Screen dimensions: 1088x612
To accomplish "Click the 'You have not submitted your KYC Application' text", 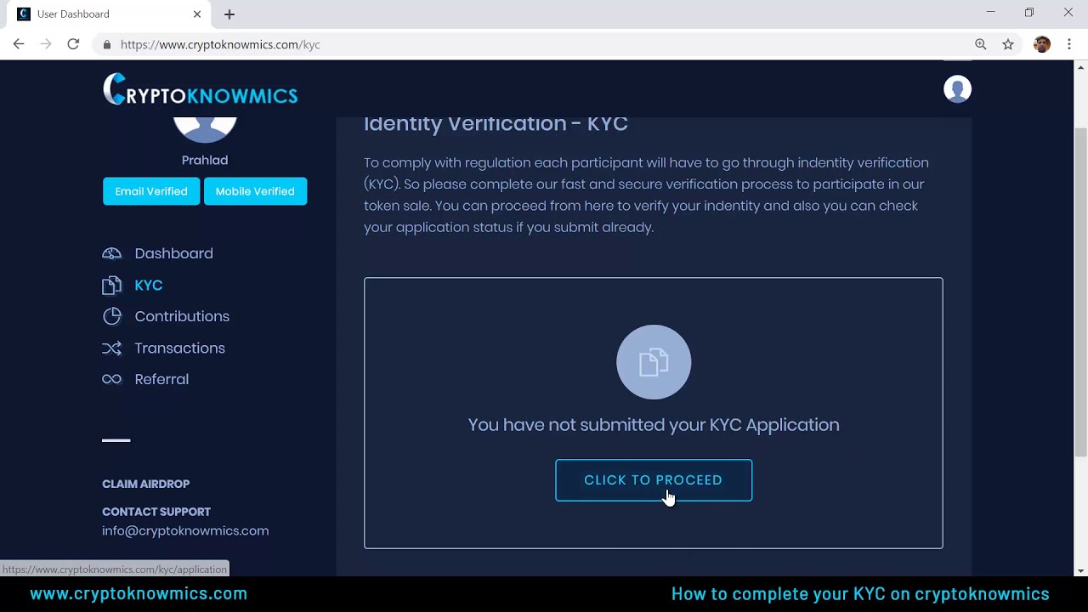I will [654, 425].
